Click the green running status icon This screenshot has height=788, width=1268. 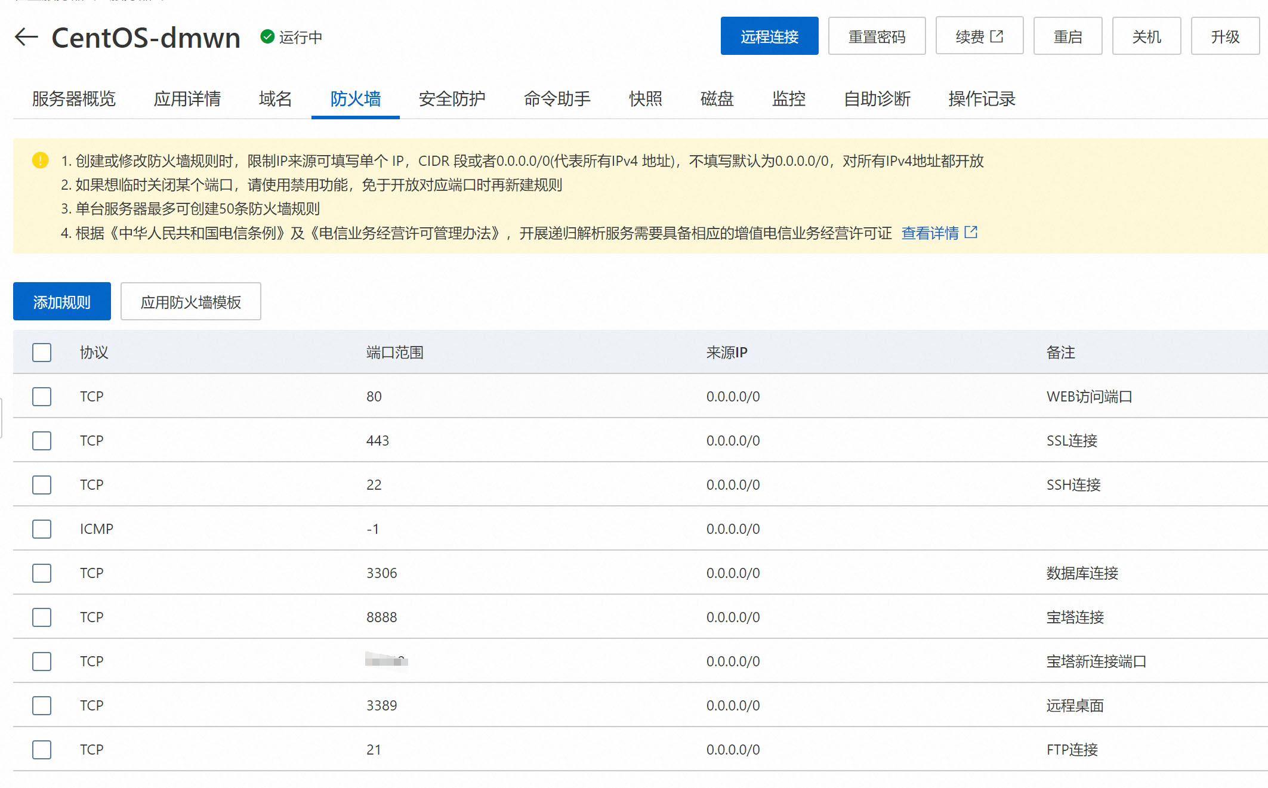pos(267,37)
